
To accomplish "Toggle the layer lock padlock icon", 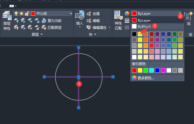I will (x=27, y=13).
